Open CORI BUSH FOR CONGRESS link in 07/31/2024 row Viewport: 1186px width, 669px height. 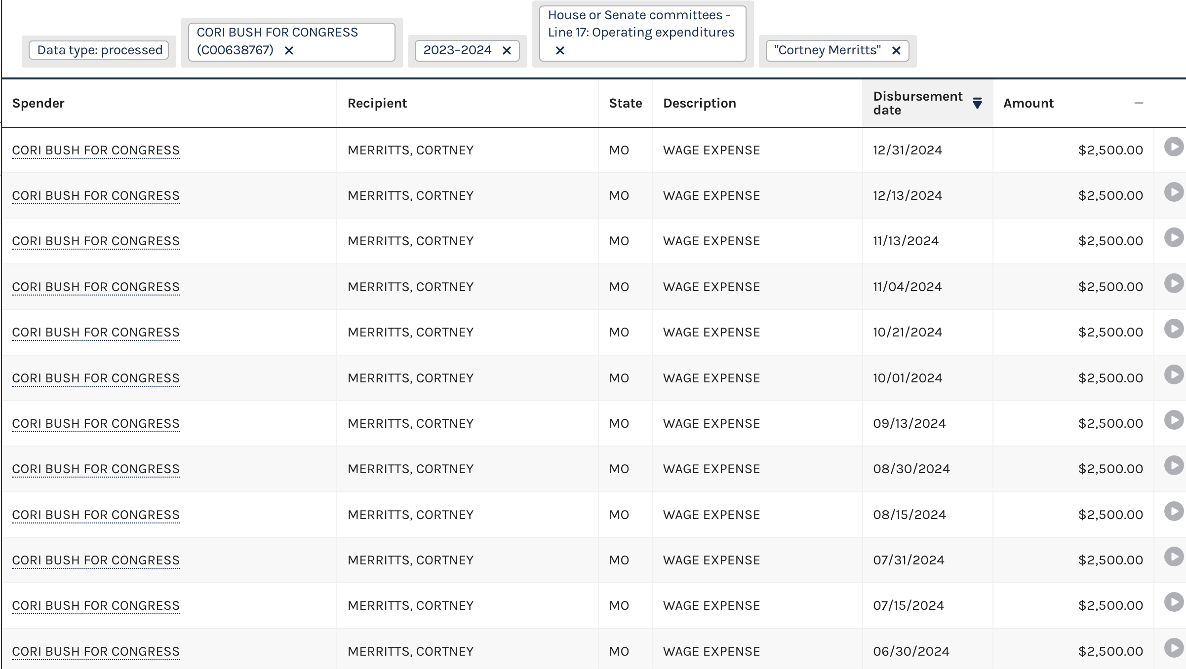tap(96, 560)
